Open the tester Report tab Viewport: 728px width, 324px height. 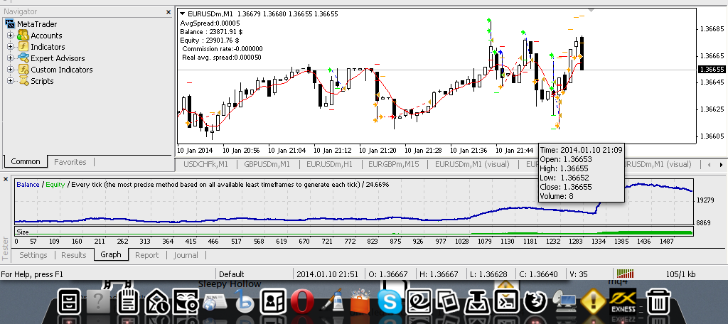point(146,255)
